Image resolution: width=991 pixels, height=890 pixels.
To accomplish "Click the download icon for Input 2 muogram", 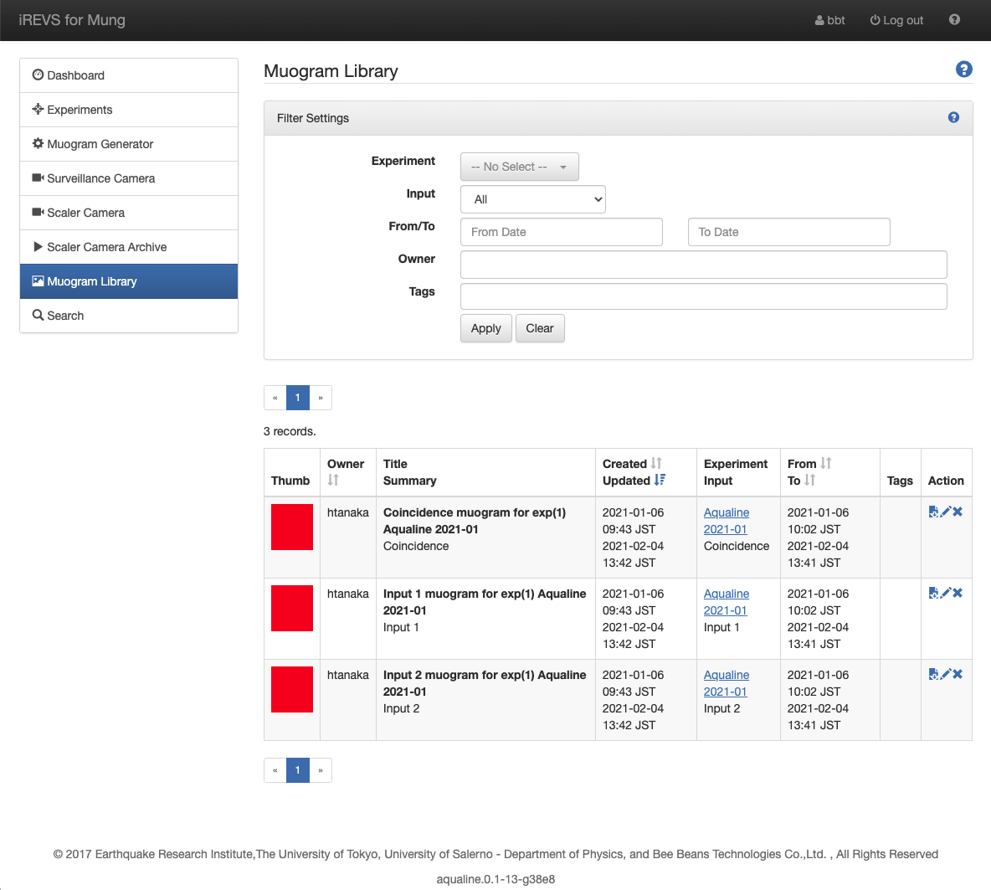I will pyautogui.click(x=934, y=674).
